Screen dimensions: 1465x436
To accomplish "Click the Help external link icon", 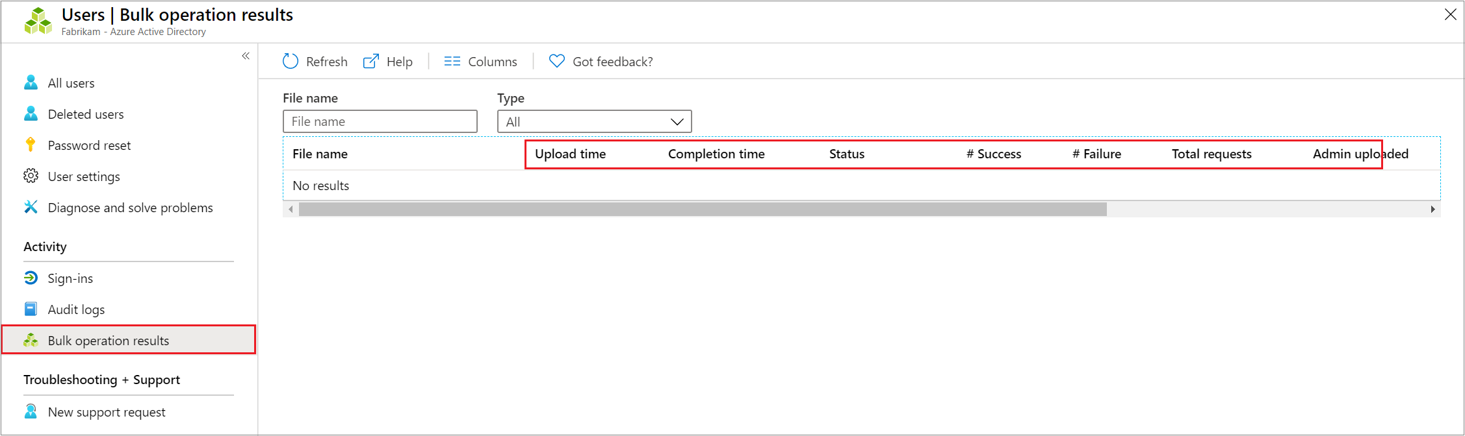I will [370, 62].
